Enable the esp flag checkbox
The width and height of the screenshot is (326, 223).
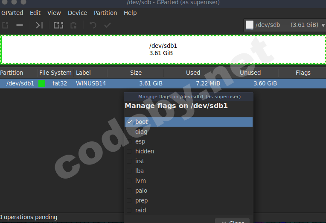(x=130, y=142)
